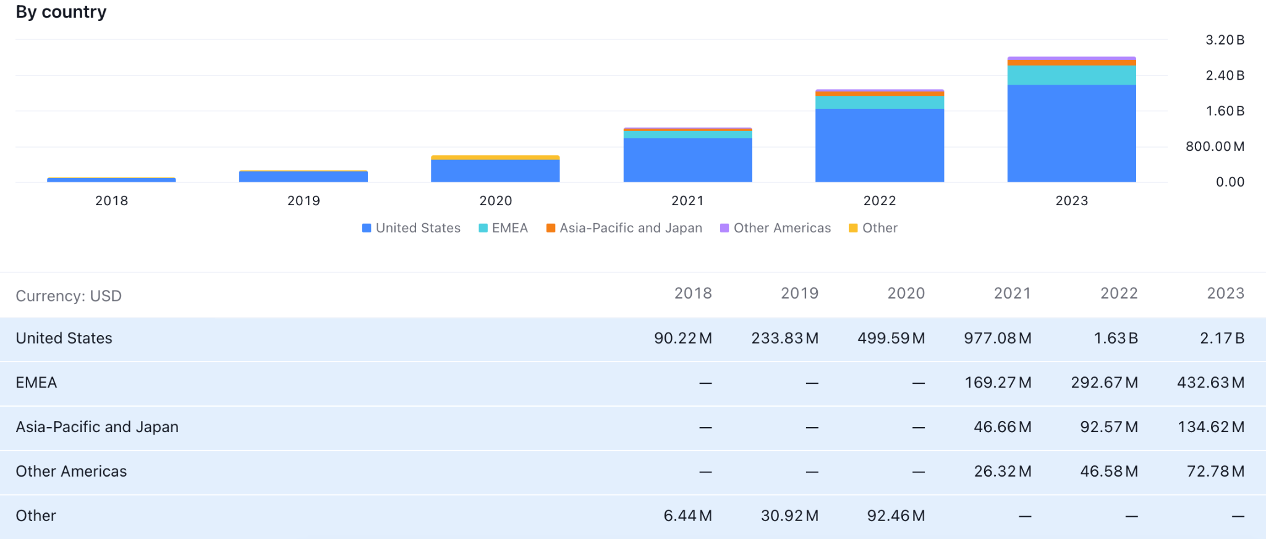This screenshot has width=1266, height=539.
Task: Toggle United States series in chart legend
Action: click(411, 228)
